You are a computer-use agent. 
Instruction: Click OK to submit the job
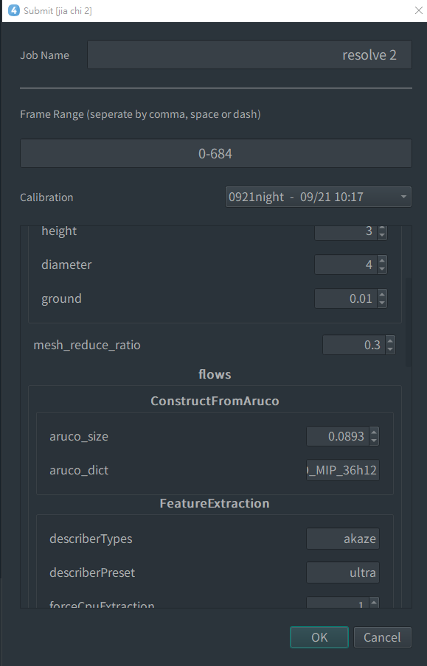pyautogui.click(x=319, y=637)
